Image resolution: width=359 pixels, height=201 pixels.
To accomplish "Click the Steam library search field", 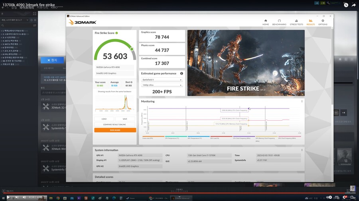I will tap(16, 25).
